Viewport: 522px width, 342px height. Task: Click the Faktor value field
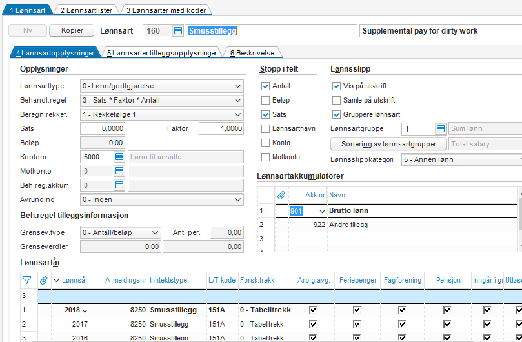221,128
